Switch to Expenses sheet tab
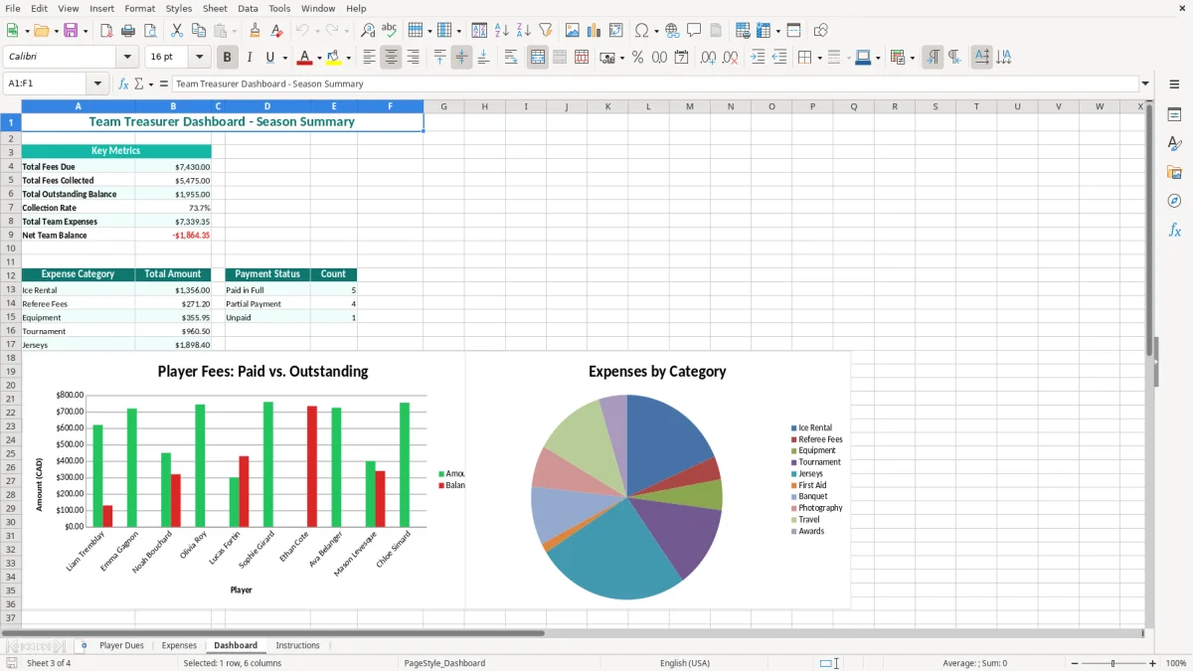Image resolution: width=1193 pixels, height=671 pixels. pos(179,645)
